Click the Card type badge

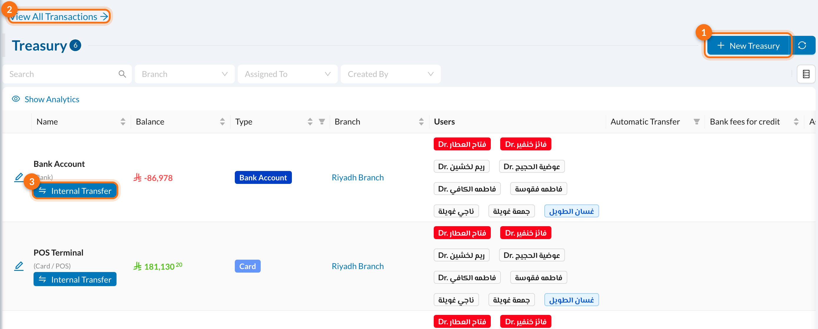(247, 266)
